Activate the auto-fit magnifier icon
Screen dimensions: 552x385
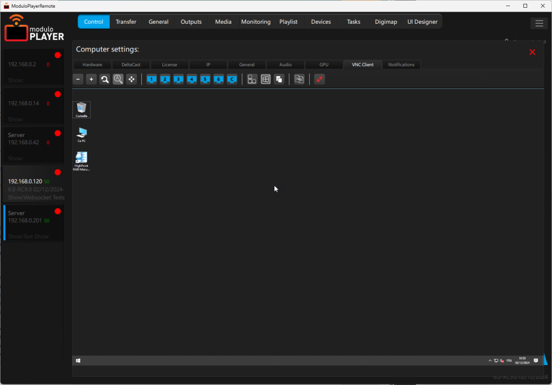point(118,79)
